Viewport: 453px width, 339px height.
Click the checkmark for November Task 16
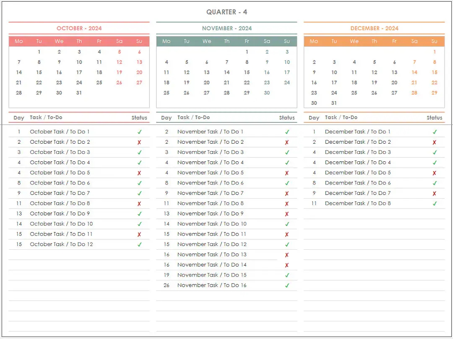287,285
